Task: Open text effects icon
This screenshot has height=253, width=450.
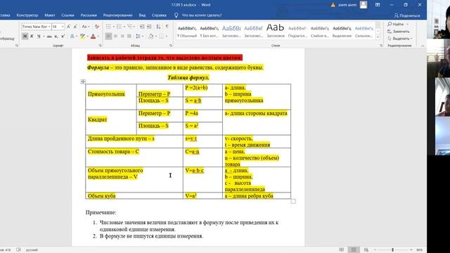Action: tap(72, 36)
